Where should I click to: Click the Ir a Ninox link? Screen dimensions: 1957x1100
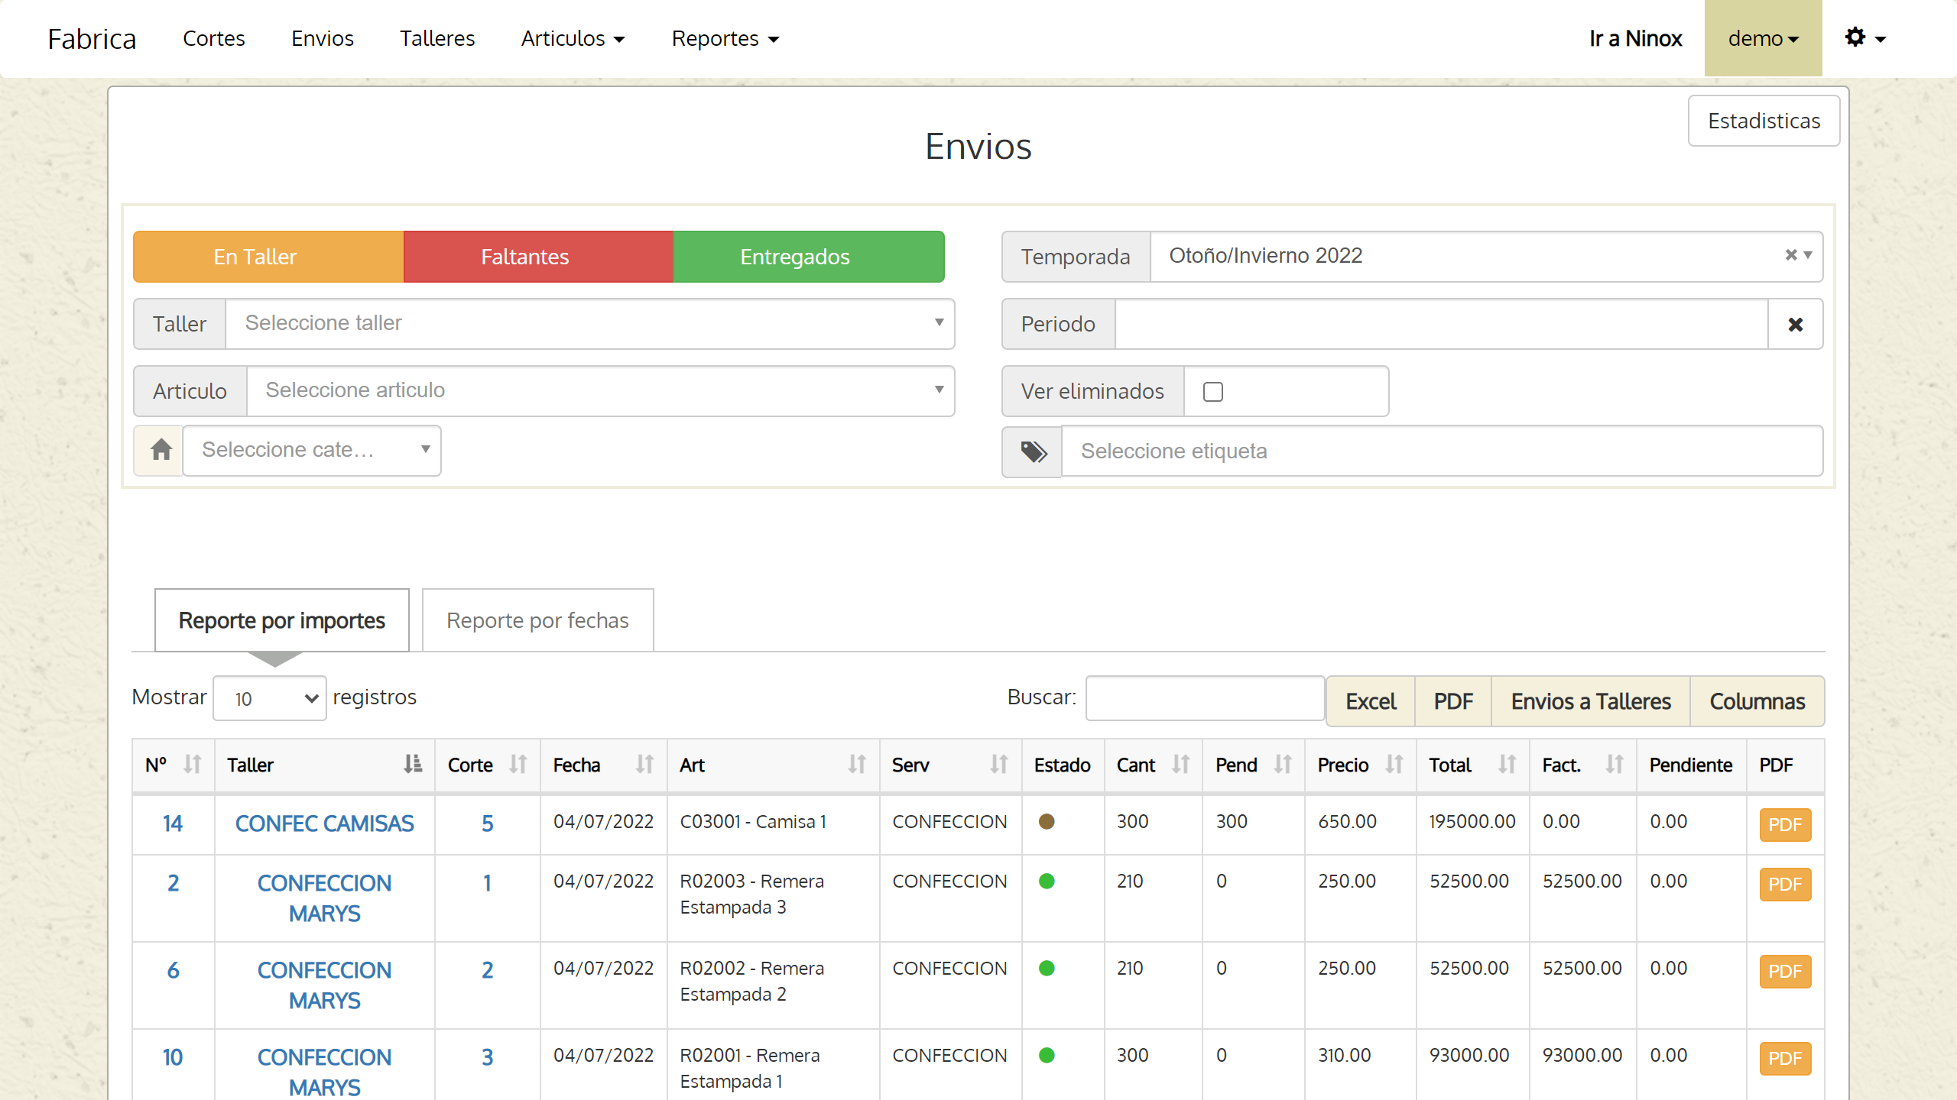tap(1636, 38)
